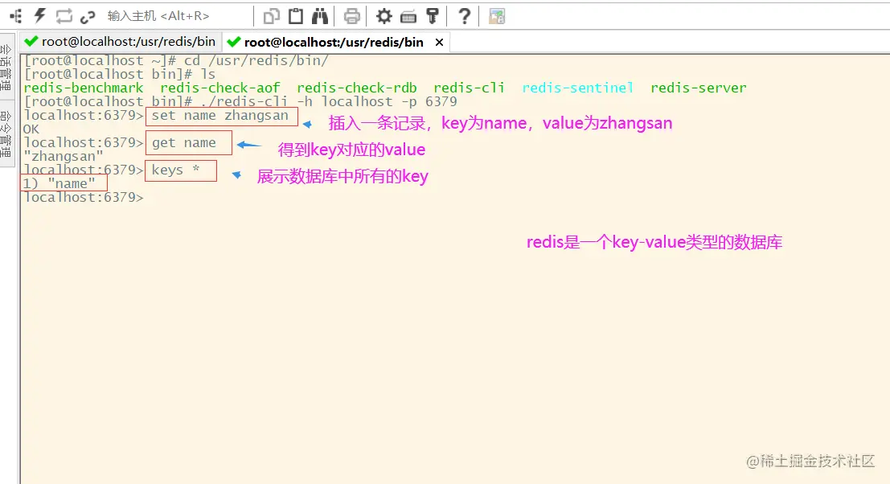Click redis-cli in the ls output line
The height and width of the screenshot is (484, 890).
(470, 88)
